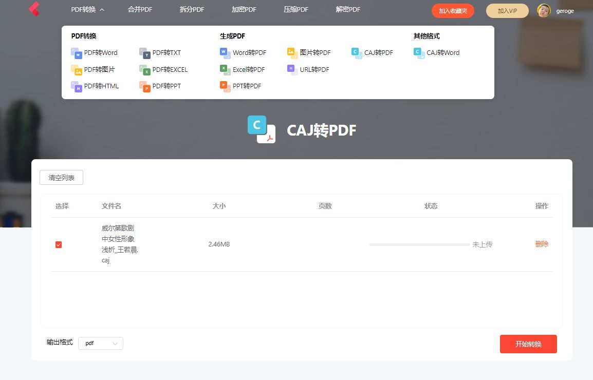The image size is (593, 380).
Task: Click the large CAJ转PDF page icon
Action: pyautogui.click(x=262, y=129)
